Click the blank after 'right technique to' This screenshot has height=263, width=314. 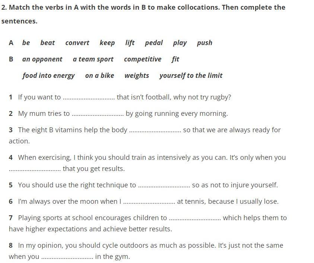pos(164,186)
